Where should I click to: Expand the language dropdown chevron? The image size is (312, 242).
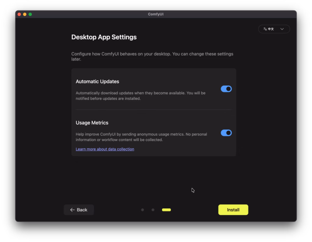282,29
